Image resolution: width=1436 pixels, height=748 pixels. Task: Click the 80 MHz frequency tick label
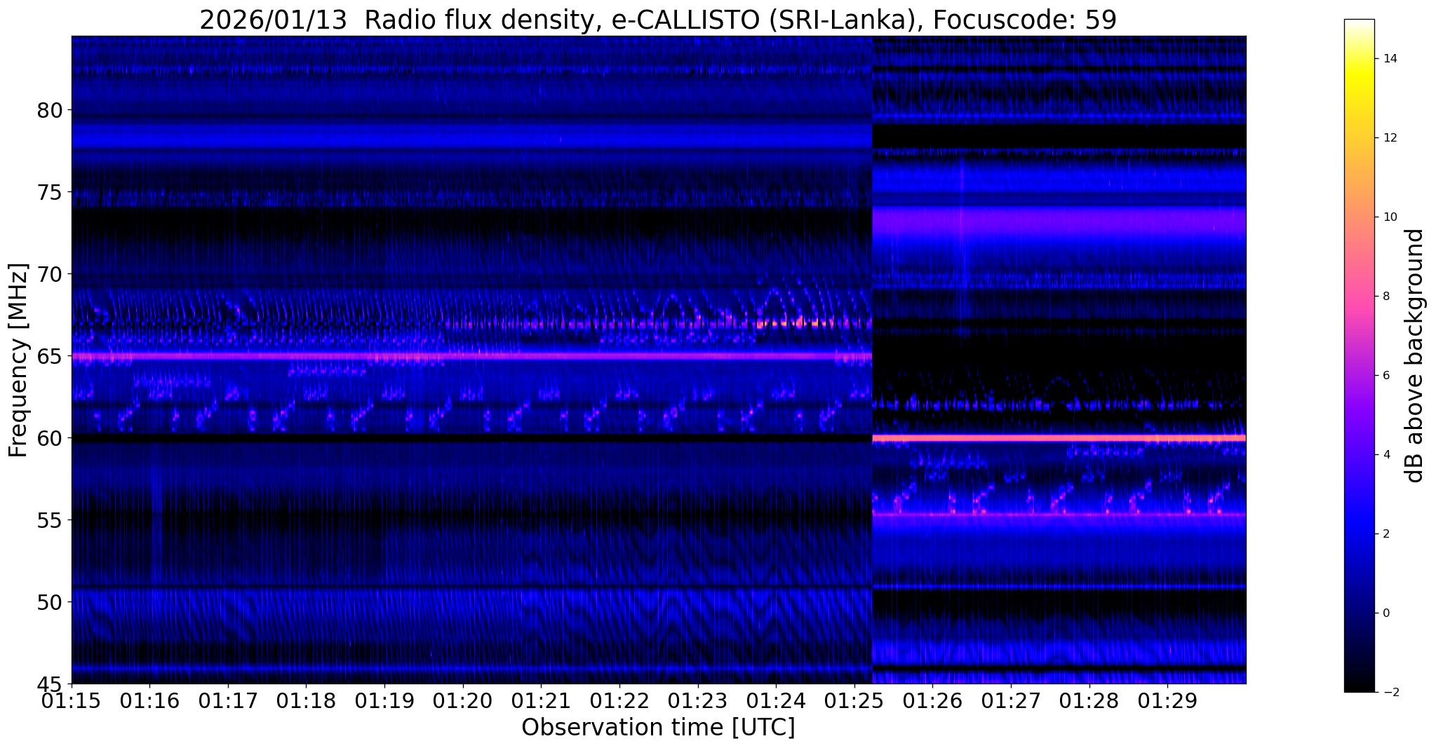pyautogui.click(x=49, y=111)
